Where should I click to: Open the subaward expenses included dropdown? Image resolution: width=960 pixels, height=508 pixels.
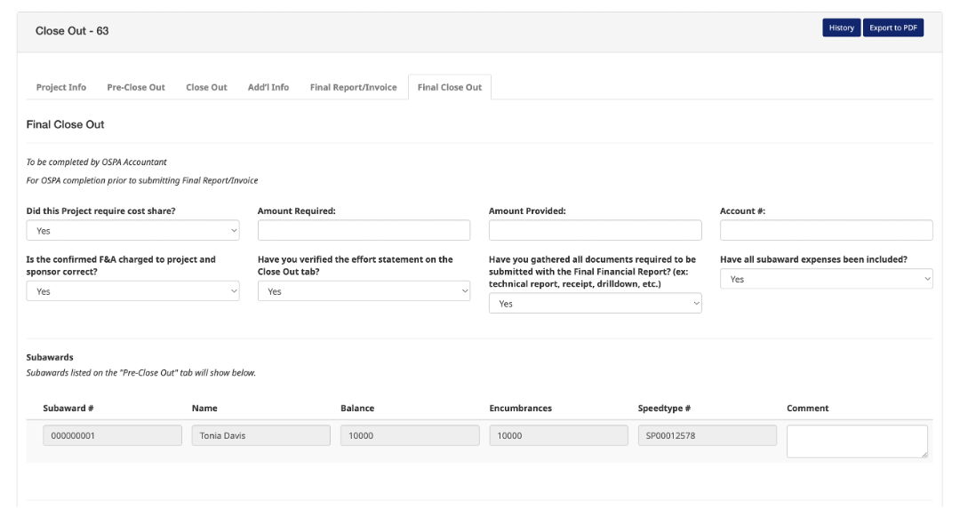[826, 279]
